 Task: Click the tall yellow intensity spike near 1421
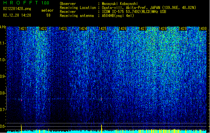point(21,128)
